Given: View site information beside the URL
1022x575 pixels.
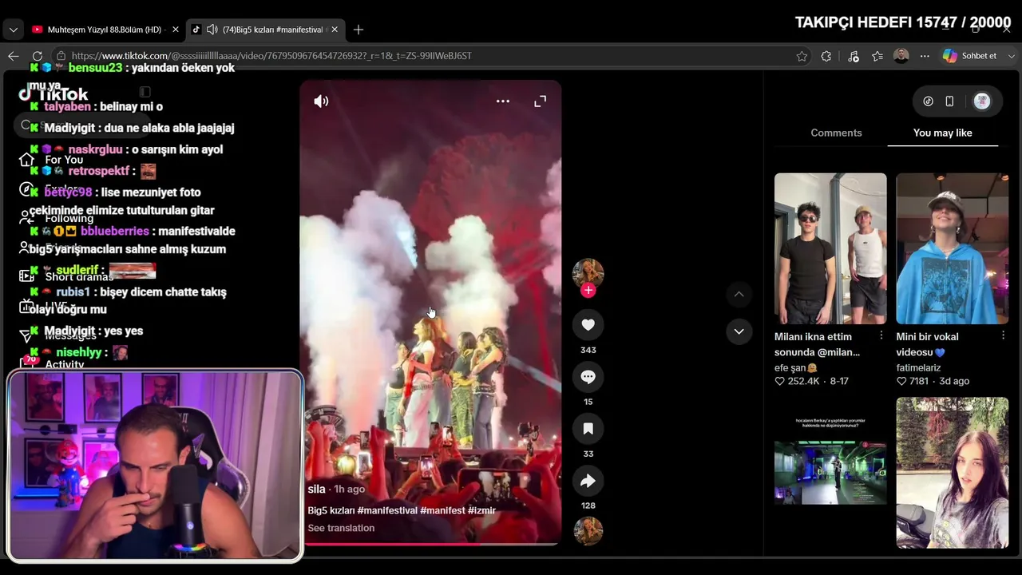Looking at the screenshot, I should pyautogui.click(x=61, y=56).
